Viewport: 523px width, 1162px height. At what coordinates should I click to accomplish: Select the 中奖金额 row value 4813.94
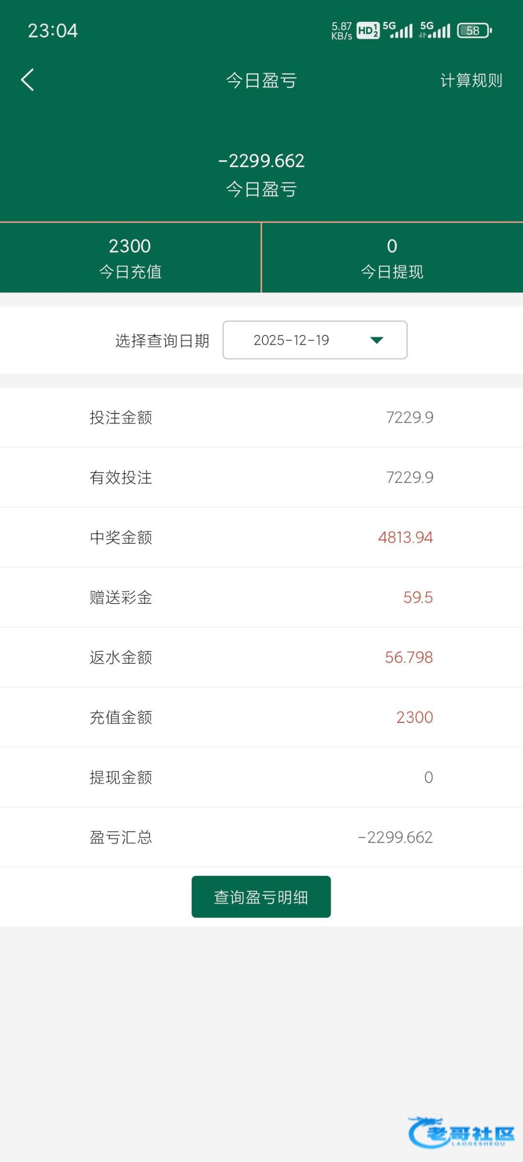[x=405, y=537]
